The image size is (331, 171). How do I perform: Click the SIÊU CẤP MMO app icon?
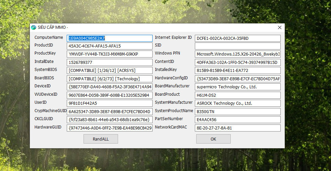pyautogui.click(x=34, y=27)
